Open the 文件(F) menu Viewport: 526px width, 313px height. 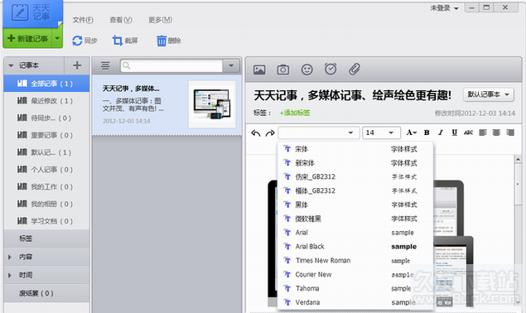(83, 20)
